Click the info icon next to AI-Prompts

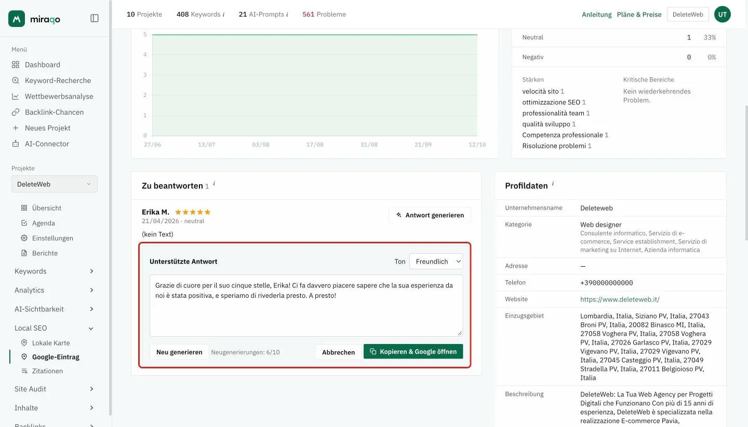pos(287,15)
